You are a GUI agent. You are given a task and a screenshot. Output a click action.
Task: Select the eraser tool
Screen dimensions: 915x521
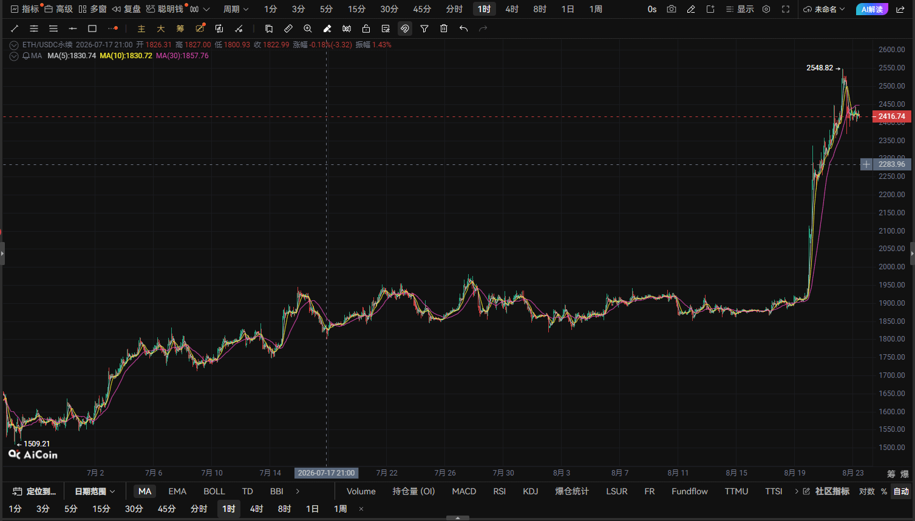327,29
